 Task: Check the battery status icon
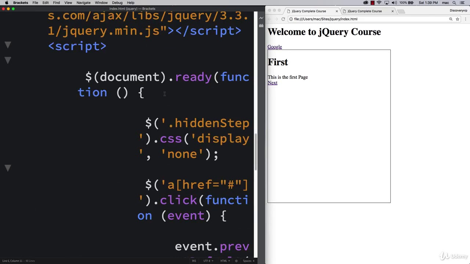pos(411,3)
